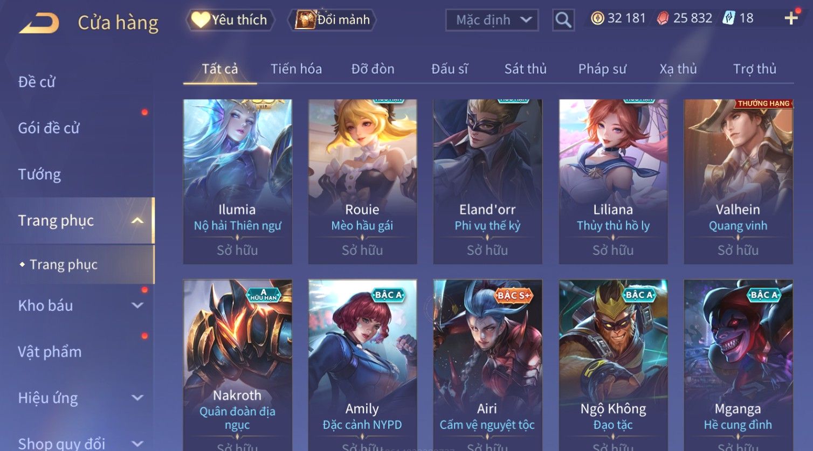813x451 pixels.
Task: Click the golden back arrow icon
Action: point(39,23)
